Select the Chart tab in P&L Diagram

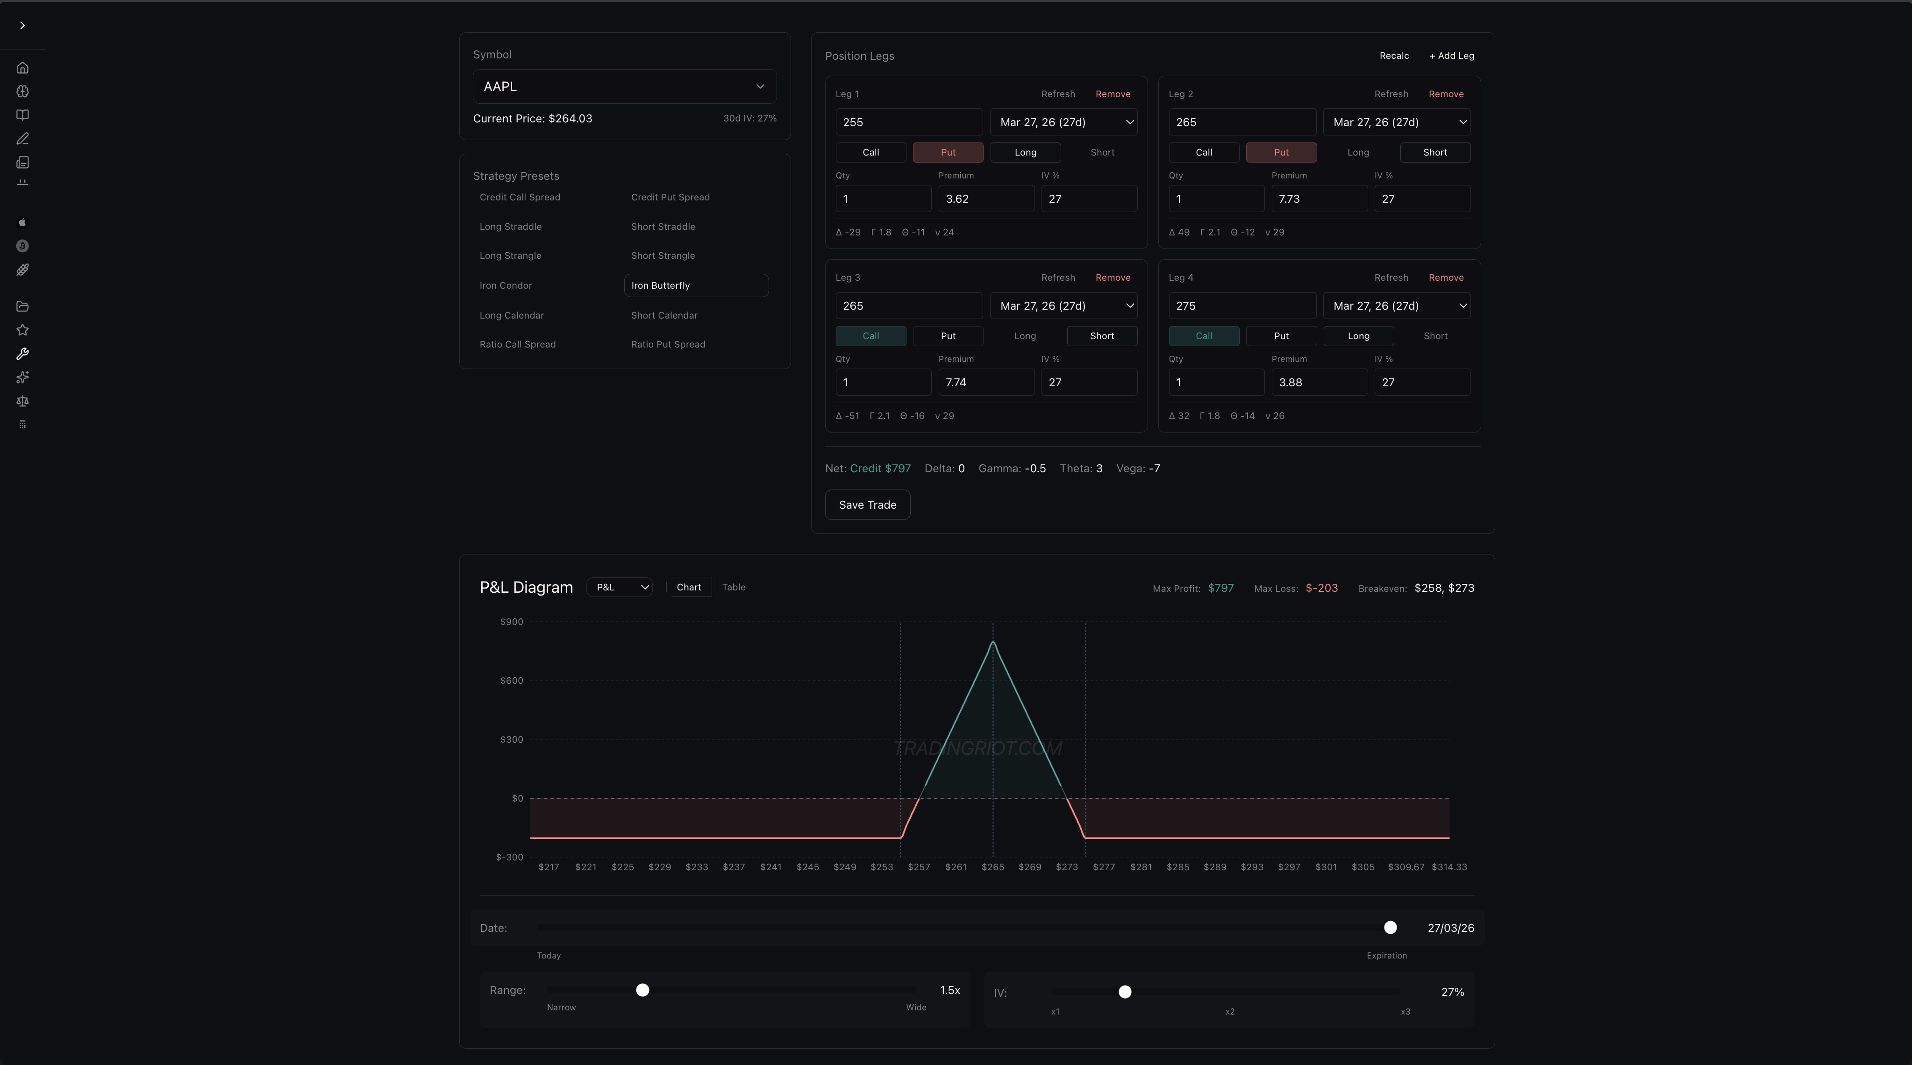[x=689, y=586]
